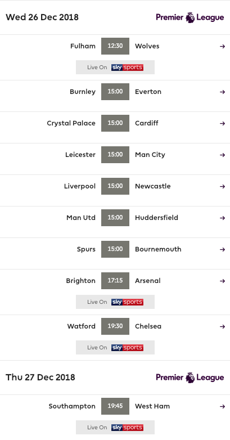Select the 12:30 kickoff time box
The height and width of the screenshot is (440, 230).
point(115,46)
